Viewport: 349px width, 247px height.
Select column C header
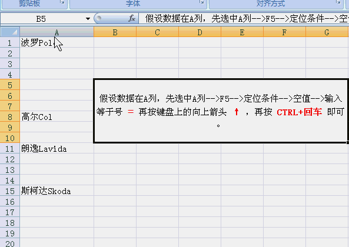157,32
